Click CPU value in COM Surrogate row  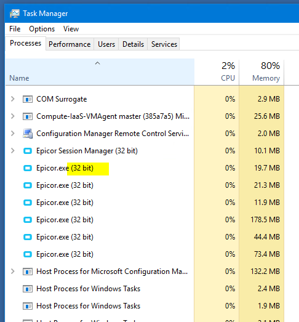pyautogui.click(x=230, y=99)
